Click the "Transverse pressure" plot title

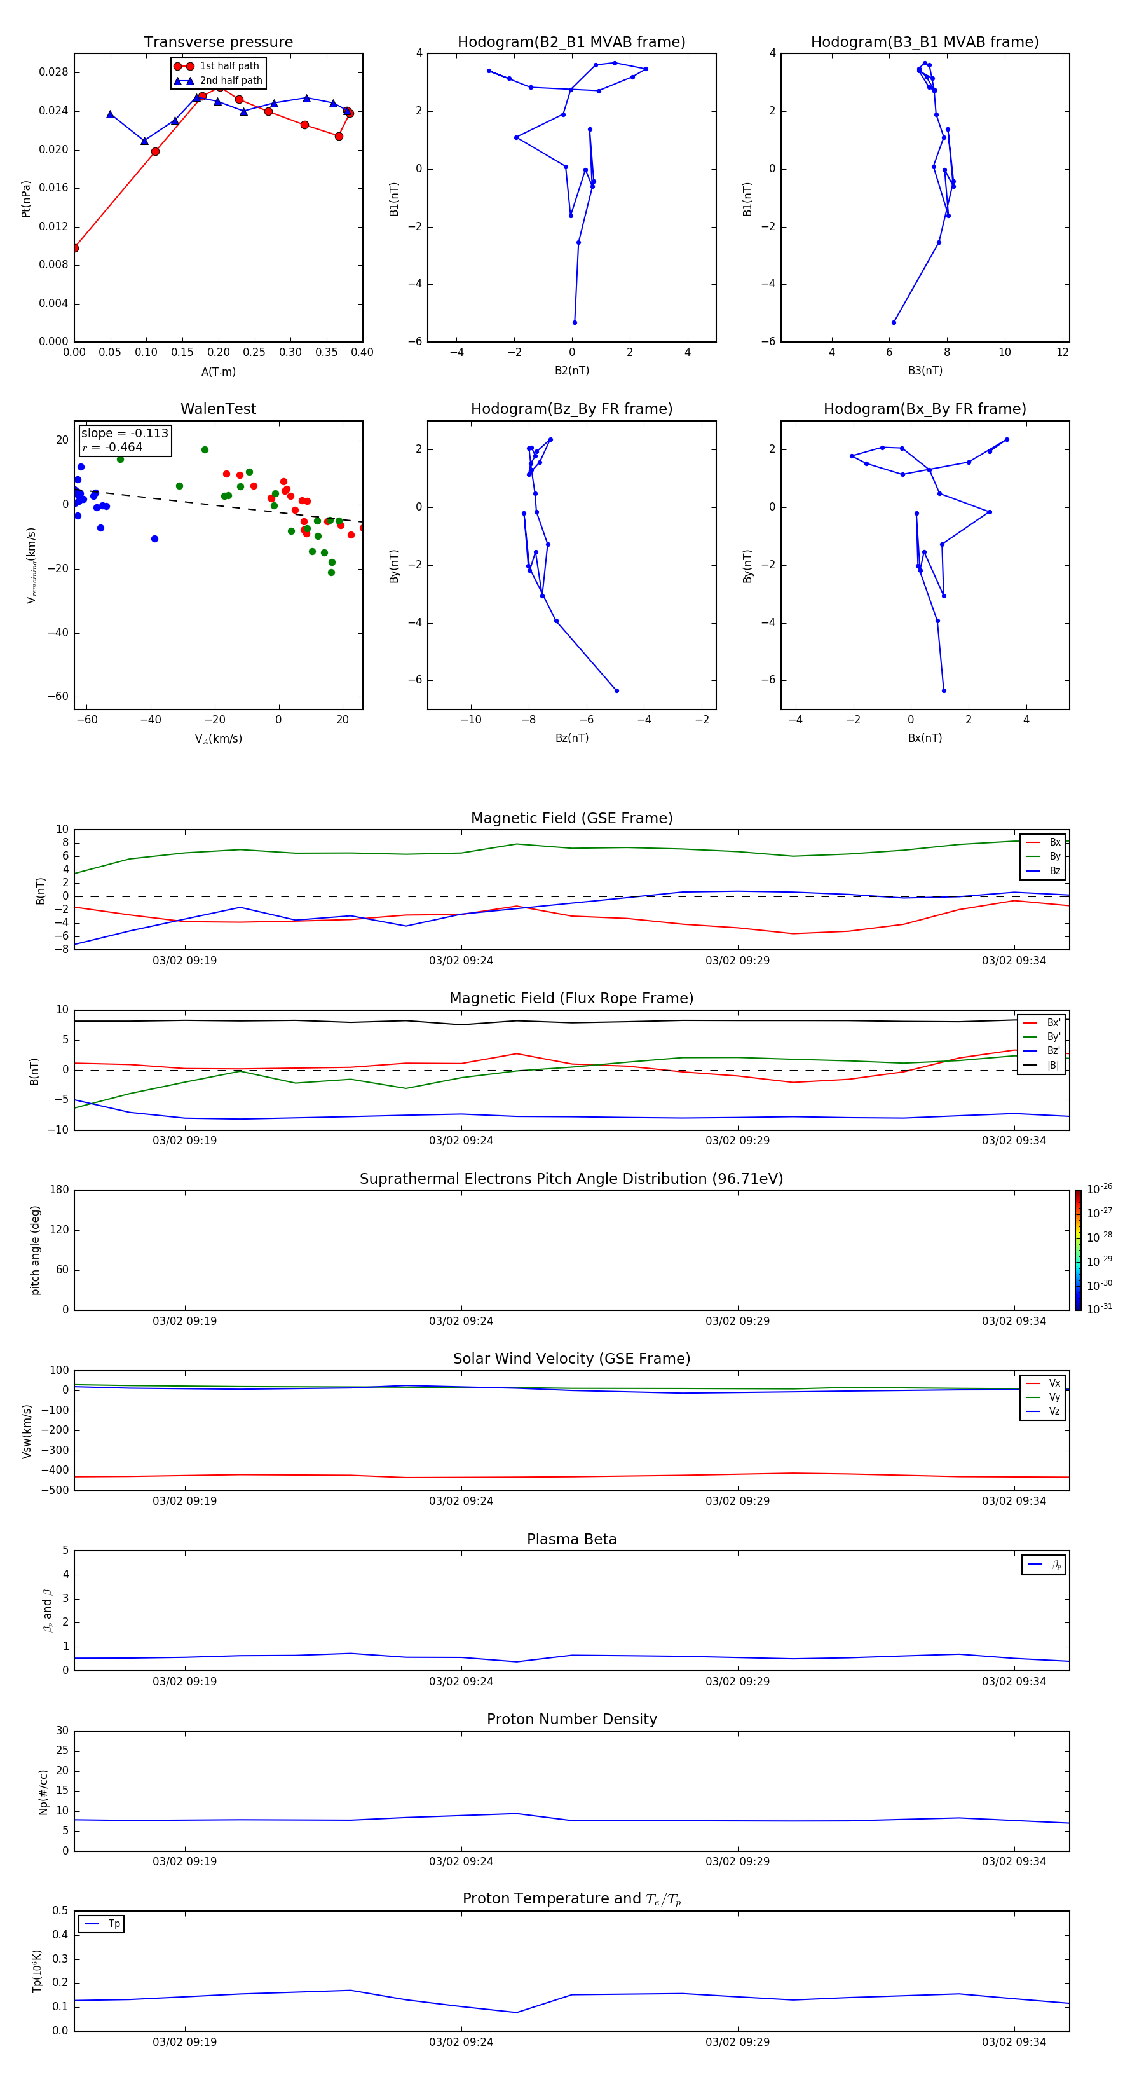pos(218,43)
